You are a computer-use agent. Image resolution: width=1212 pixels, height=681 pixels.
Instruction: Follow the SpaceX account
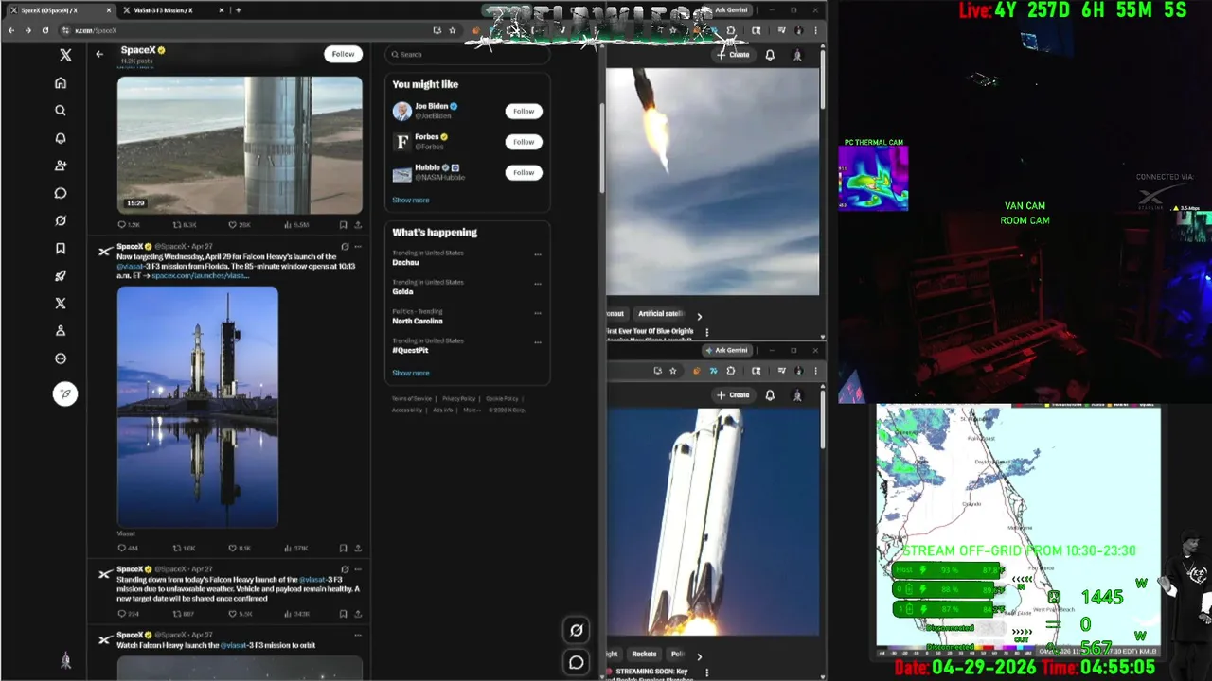pyautogui.click(x=343, y=54)
